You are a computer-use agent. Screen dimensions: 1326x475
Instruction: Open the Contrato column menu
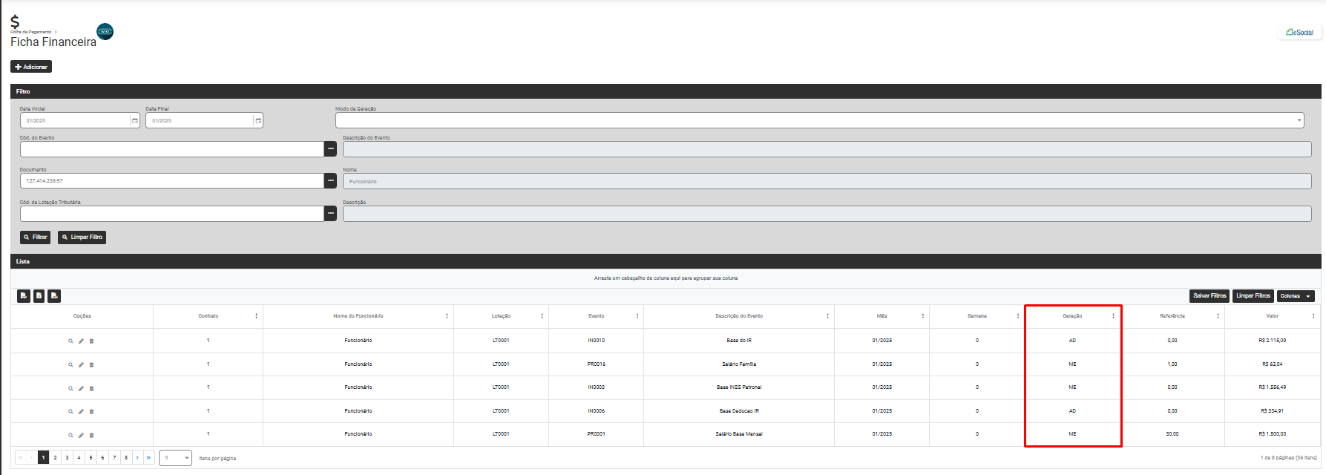[256, 316]
